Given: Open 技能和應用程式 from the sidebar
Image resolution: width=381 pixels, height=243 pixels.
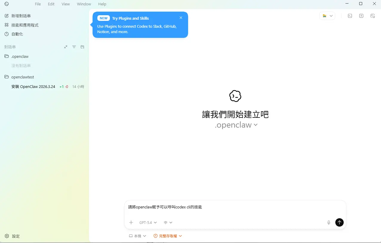Looking at the screenshot, I should (25, 25).
